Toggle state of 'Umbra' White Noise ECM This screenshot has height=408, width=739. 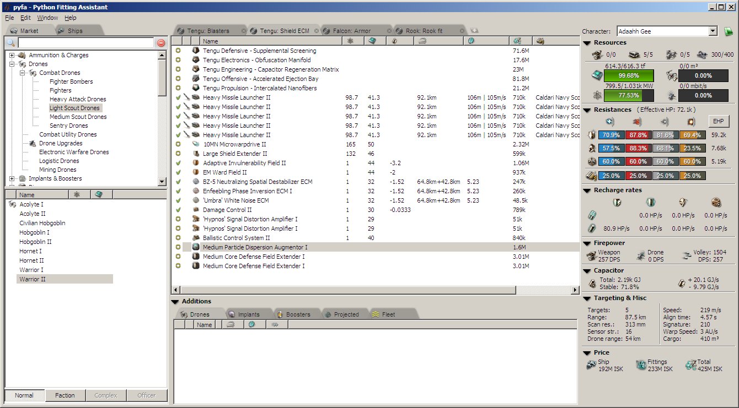click(x=178, y=200)
